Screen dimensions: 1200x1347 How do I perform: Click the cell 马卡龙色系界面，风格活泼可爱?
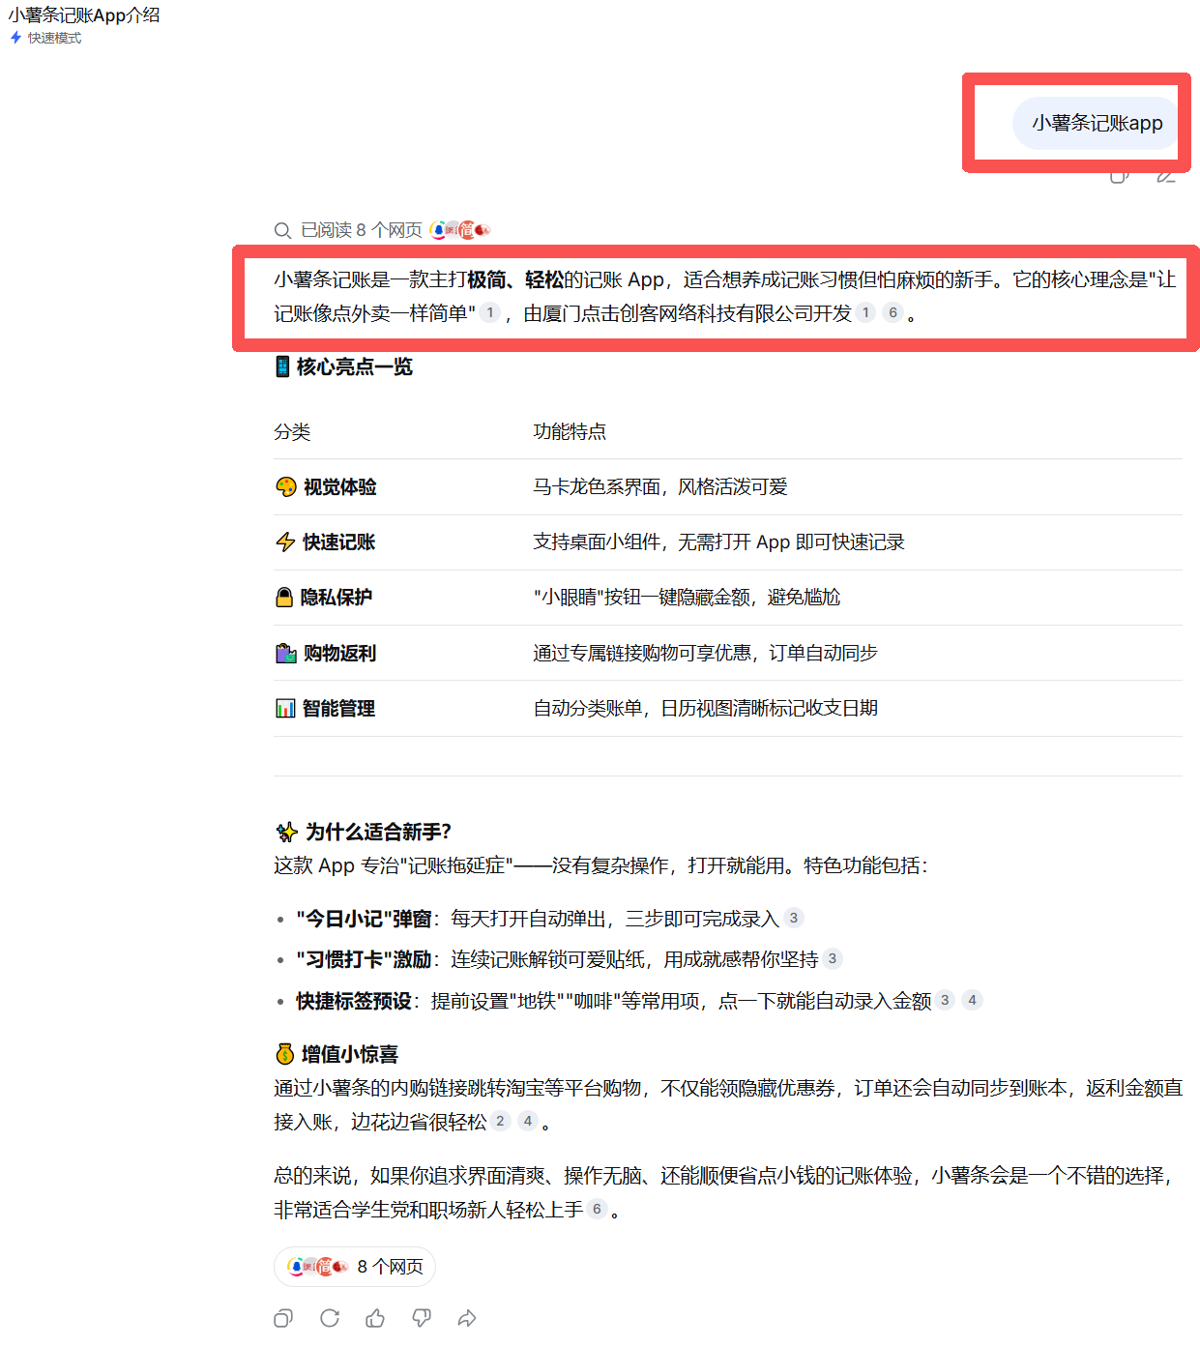click(660, 486)
